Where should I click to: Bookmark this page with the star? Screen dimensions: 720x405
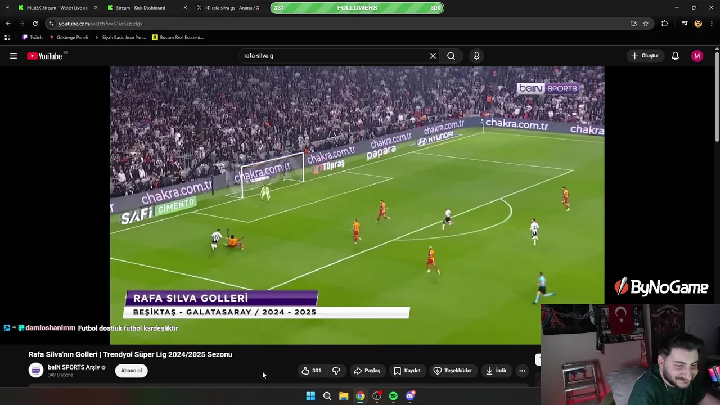coord(646,24)
